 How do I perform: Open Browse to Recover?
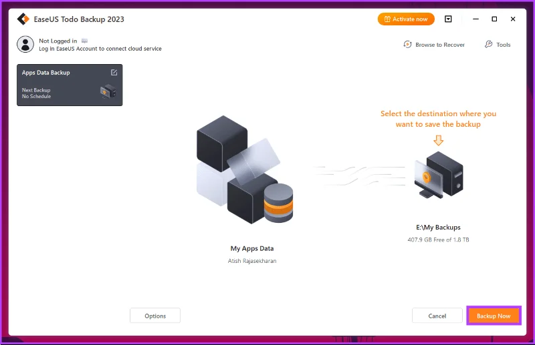(x=434, y=45)
